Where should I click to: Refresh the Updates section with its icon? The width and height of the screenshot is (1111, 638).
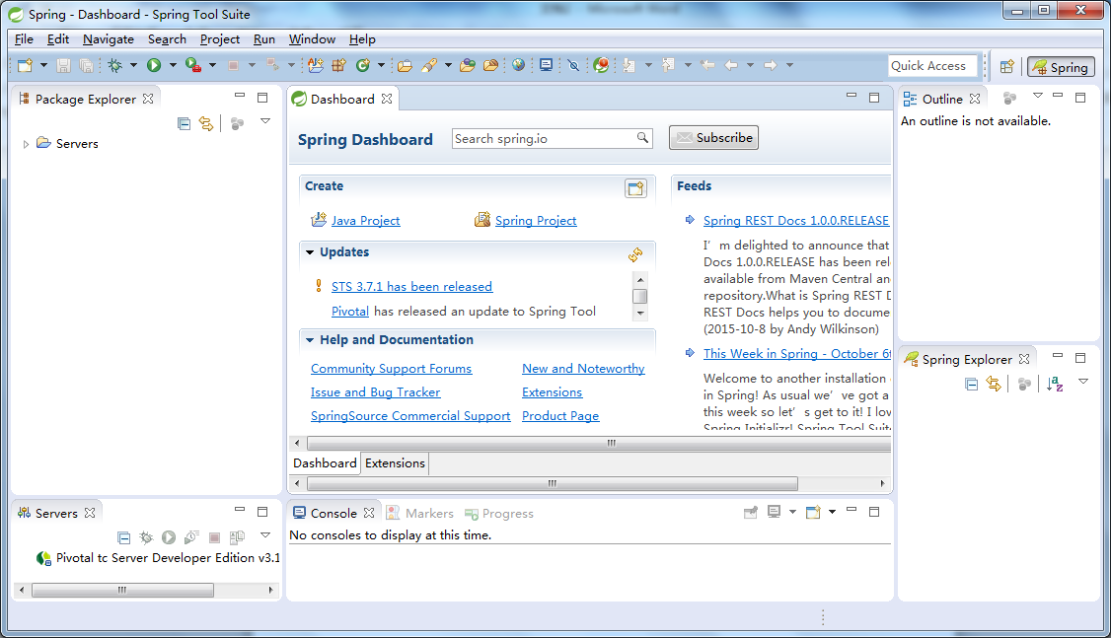(x=635, y=254)
